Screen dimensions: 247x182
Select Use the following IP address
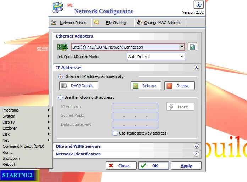[x=60, y=97]
